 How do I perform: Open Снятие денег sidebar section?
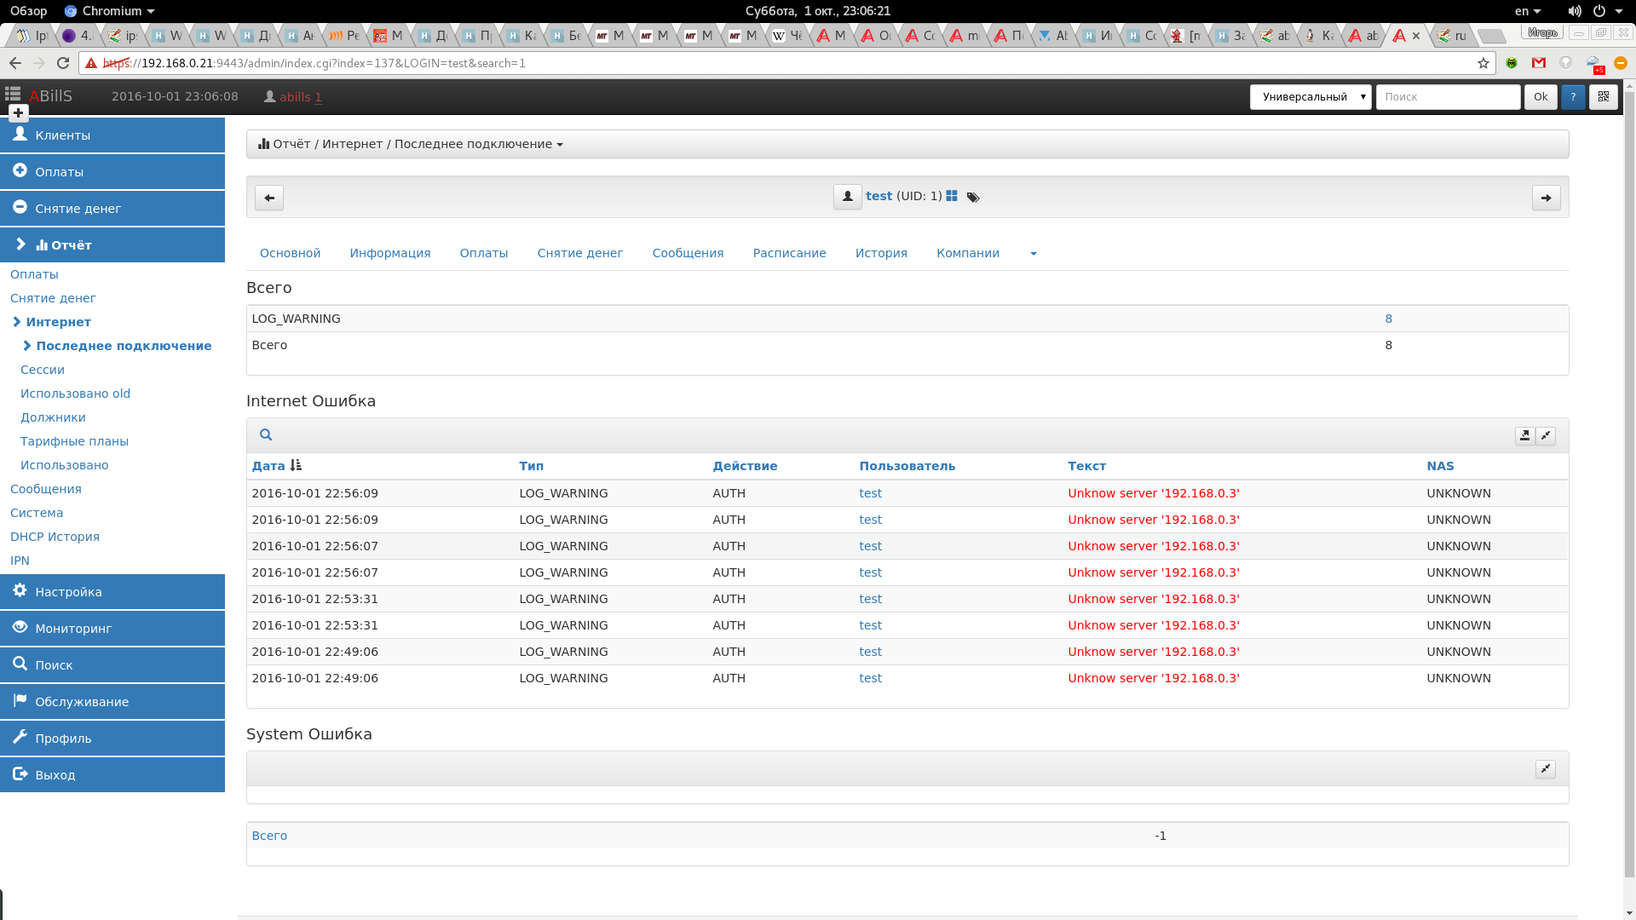112,209
